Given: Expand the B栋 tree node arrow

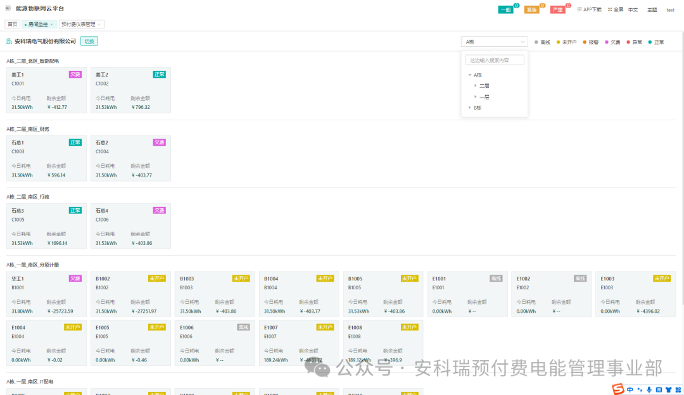Looking at the screenshot, I should [x=470, y=108].
